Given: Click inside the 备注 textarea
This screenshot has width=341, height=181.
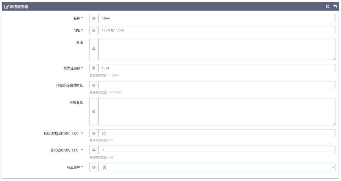Looking at the screenshot, I should (216, 49).
